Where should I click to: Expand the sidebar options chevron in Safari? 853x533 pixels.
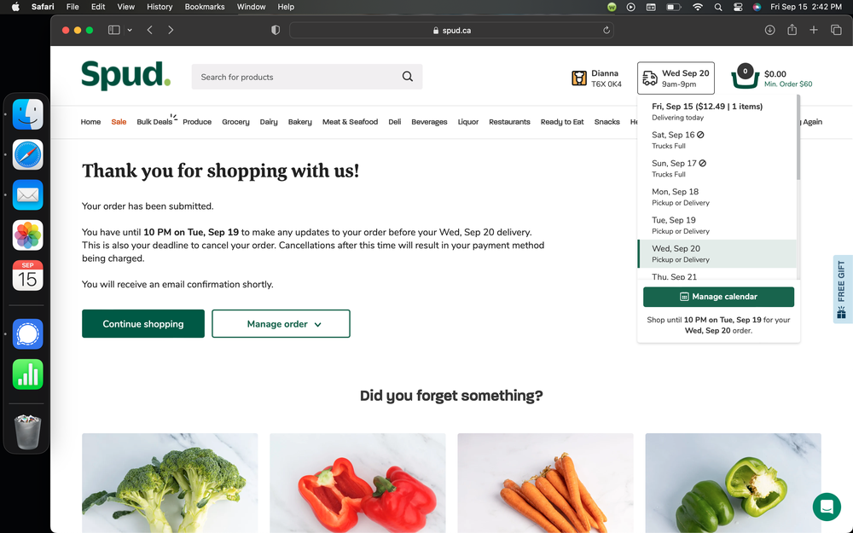click(x=130, y=30)
